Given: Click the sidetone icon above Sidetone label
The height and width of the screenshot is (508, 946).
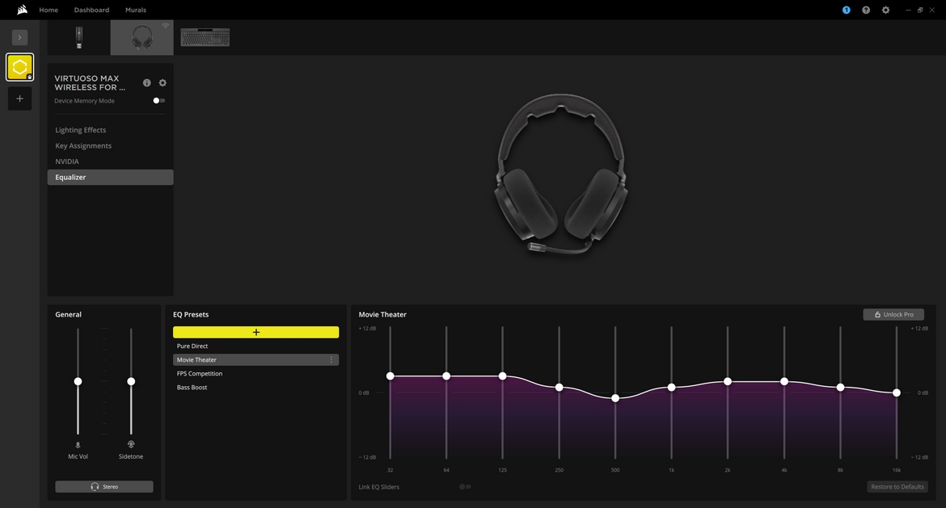Looking at the screenshot, I should click(x=131, y=444).
